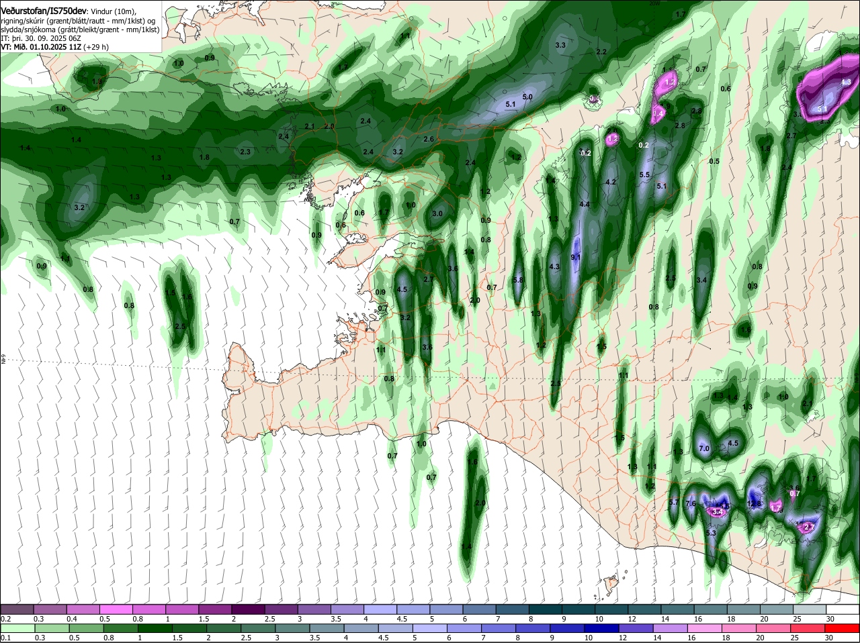860x643 pixels.
Task: Click the rain legend swatch between 1 and 1.5
Action: [x=154, y=628]
